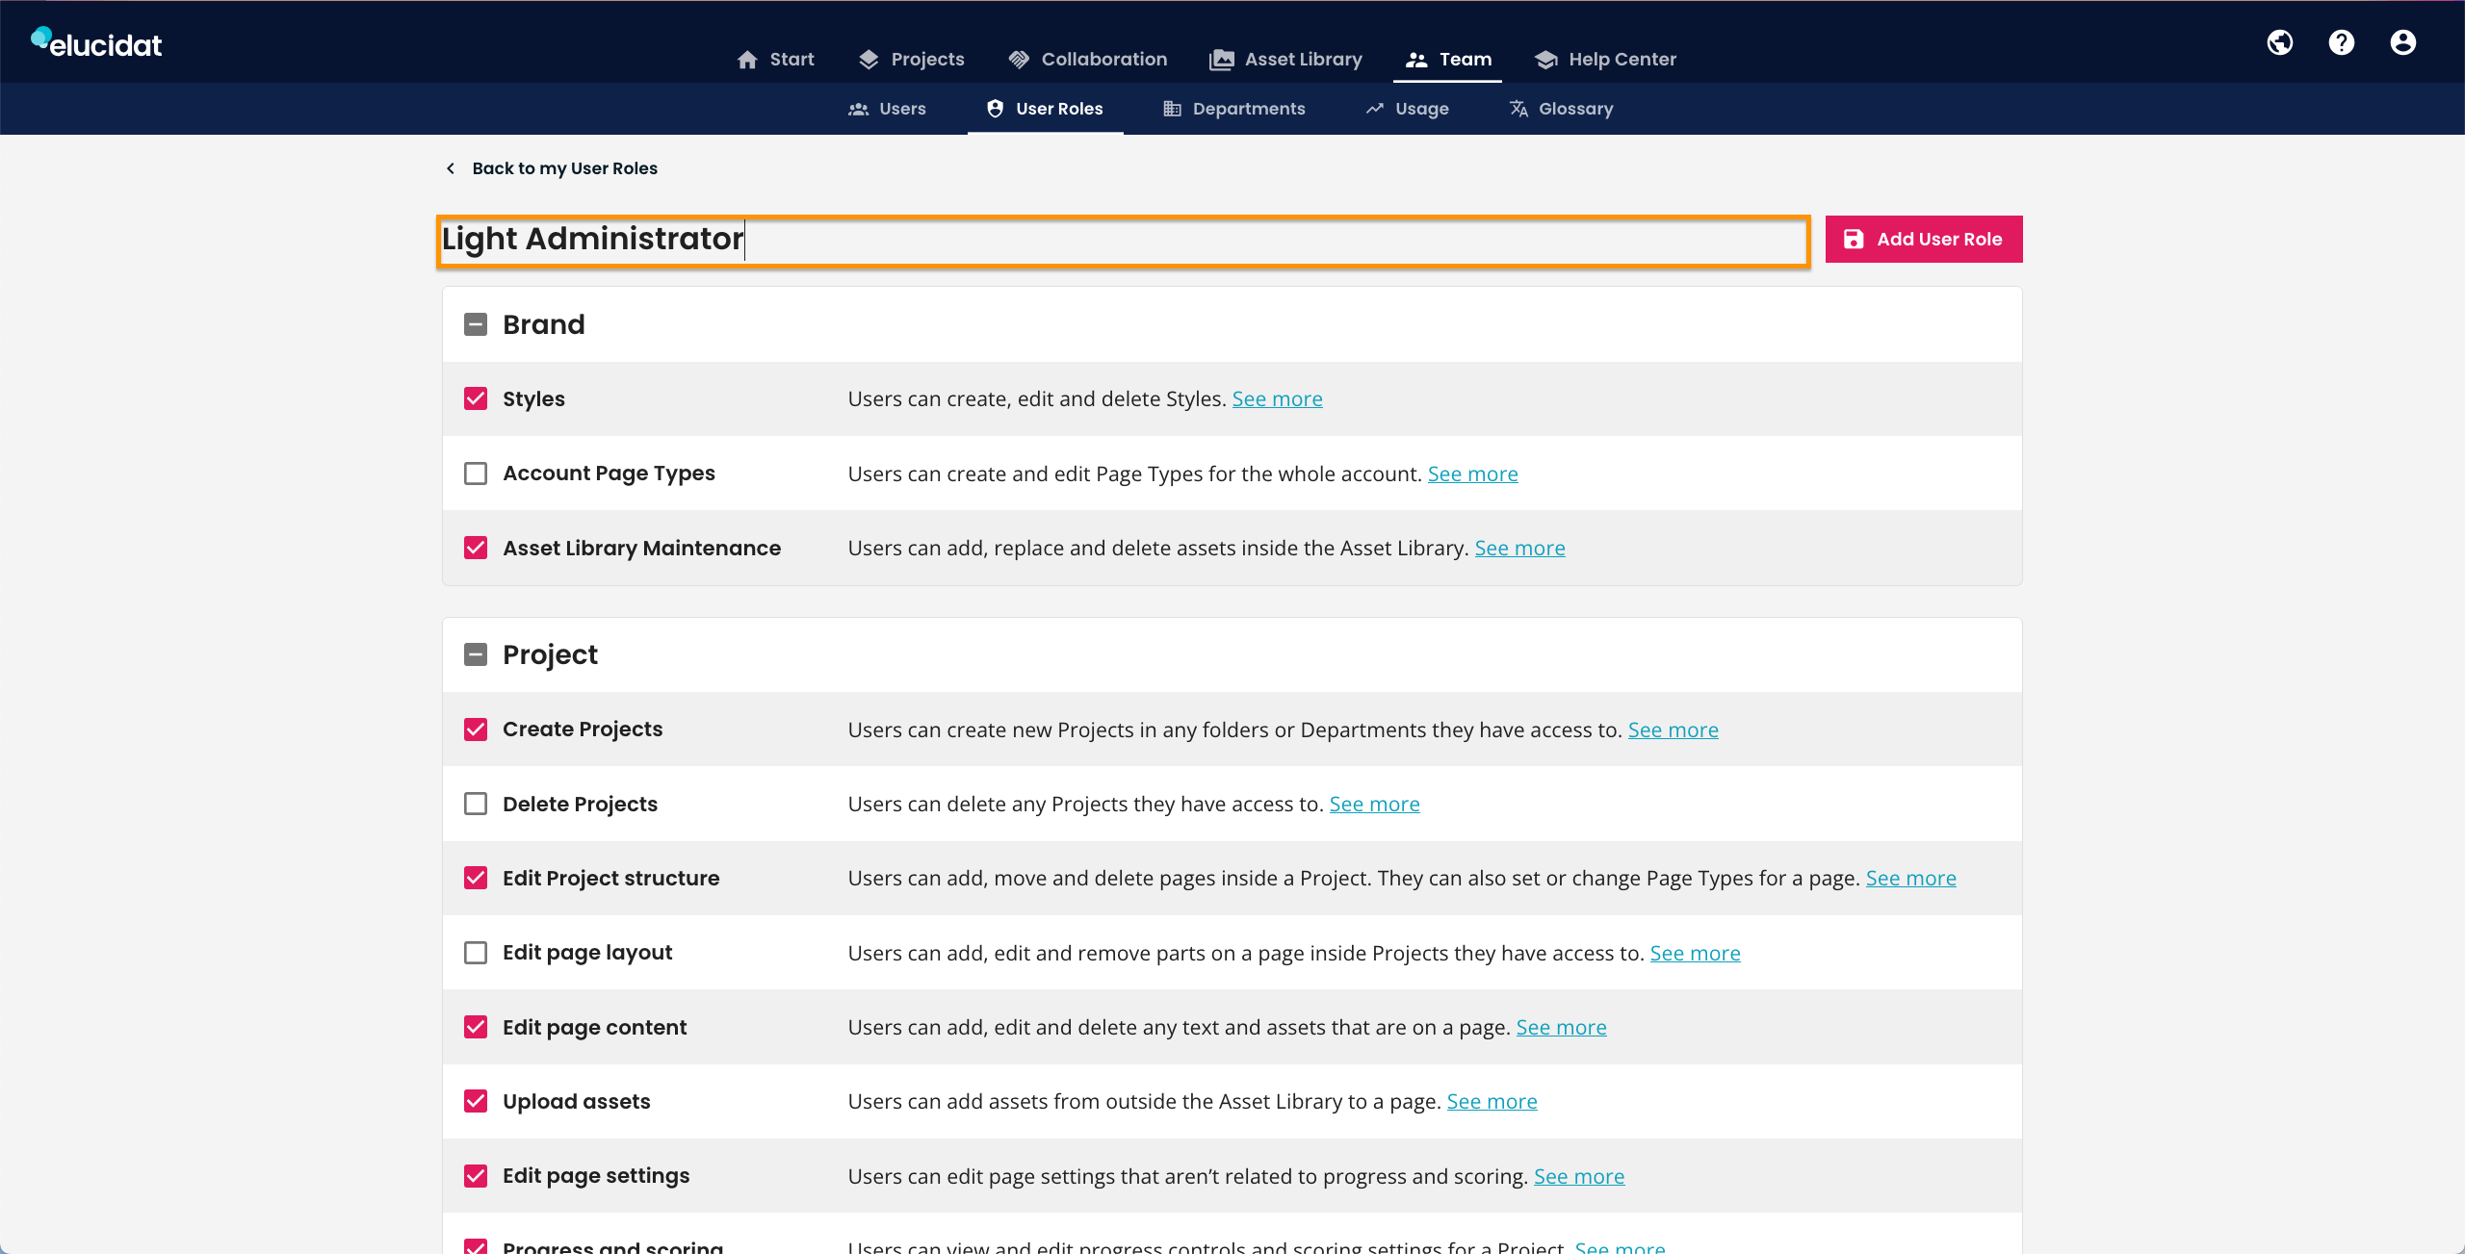Viewport: 2465px width, 1254px height.
Task: Click the save icon in Add User Role
Action: 1854,239
